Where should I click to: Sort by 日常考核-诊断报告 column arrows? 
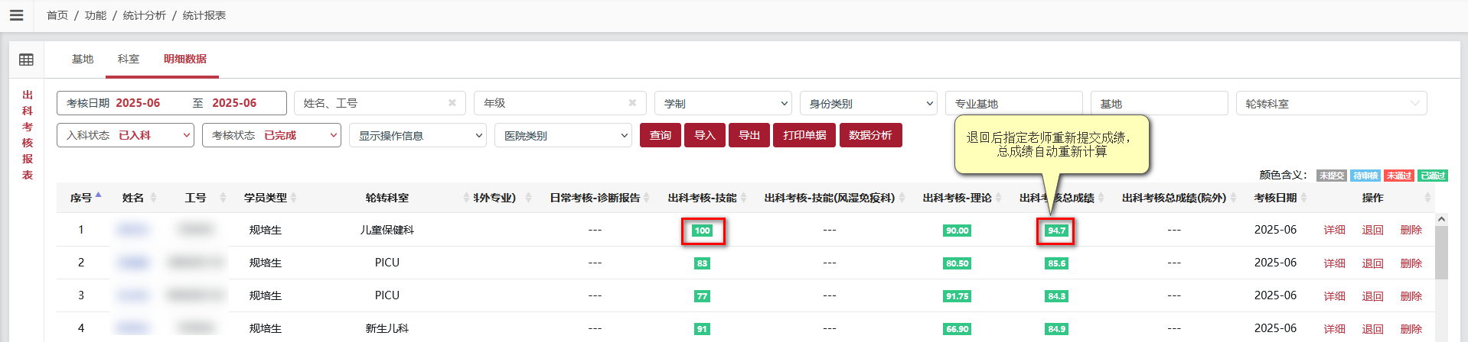(647, 198)
